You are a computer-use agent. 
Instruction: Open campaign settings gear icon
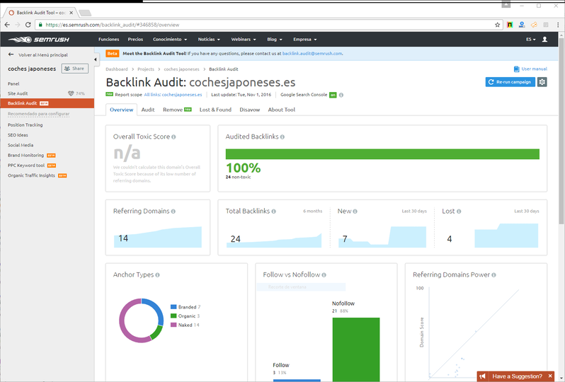tap(542, 82)
